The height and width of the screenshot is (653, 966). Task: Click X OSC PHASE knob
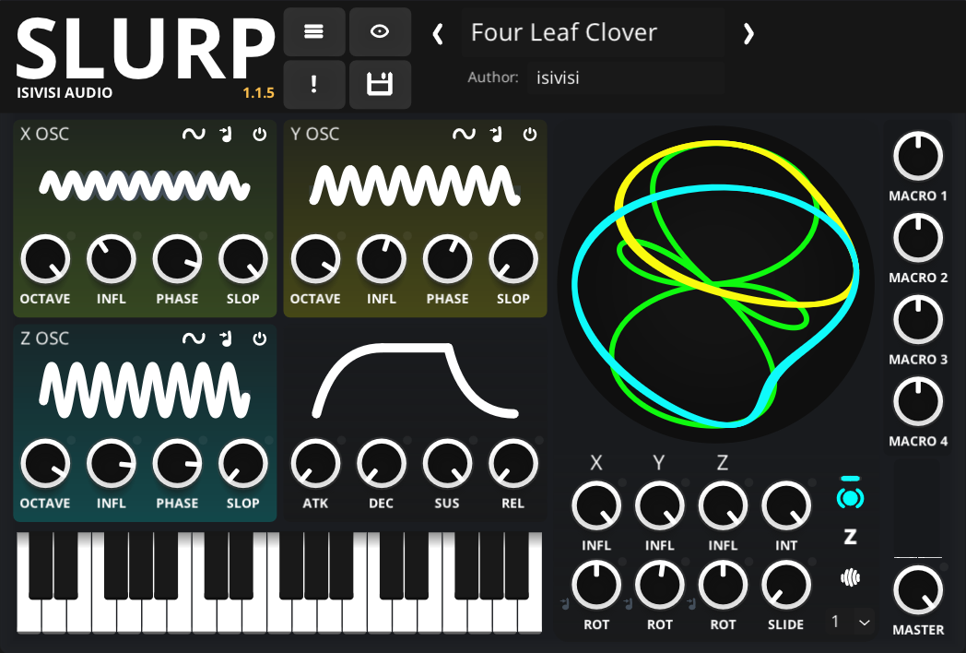[177, 259]
